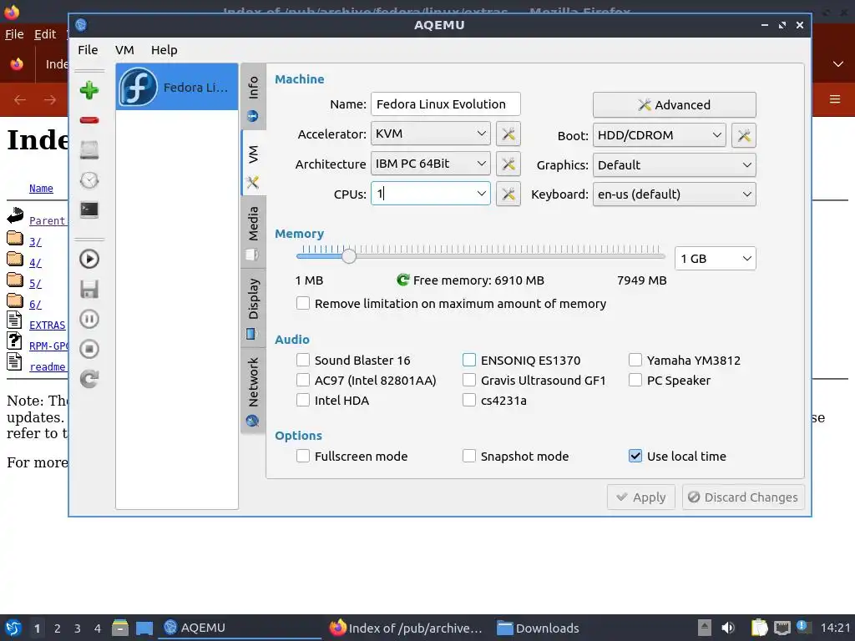
Task: Click the Discard Changes button
Action: pos(743,497)
